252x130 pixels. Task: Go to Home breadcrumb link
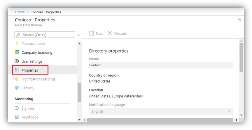[x=20, y=12]
